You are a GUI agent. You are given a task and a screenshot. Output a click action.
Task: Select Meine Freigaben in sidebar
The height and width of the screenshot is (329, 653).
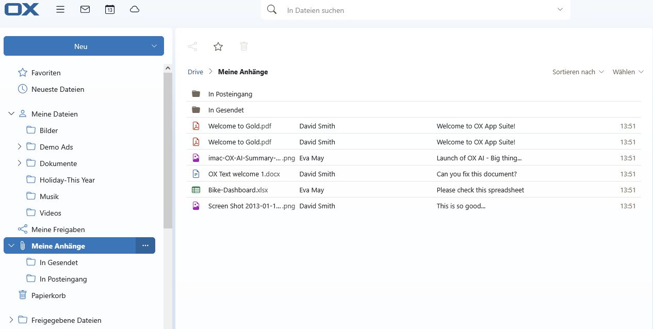tap(58, 229)
